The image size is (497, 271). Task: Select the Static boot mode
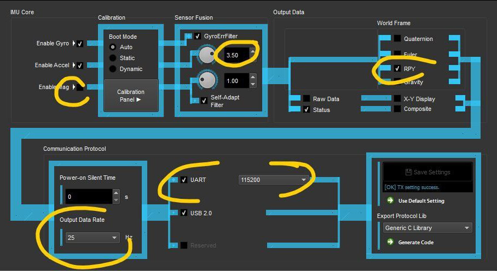coord(113,58)
